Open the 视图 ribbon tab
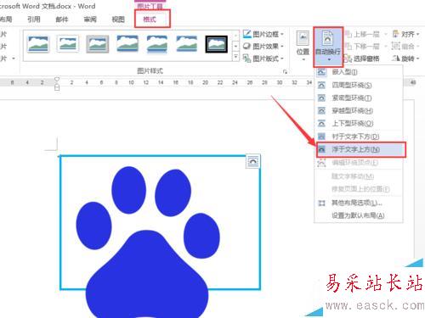Image resolution: width=425 pixels, height=318 pixels. pos(118,20)
